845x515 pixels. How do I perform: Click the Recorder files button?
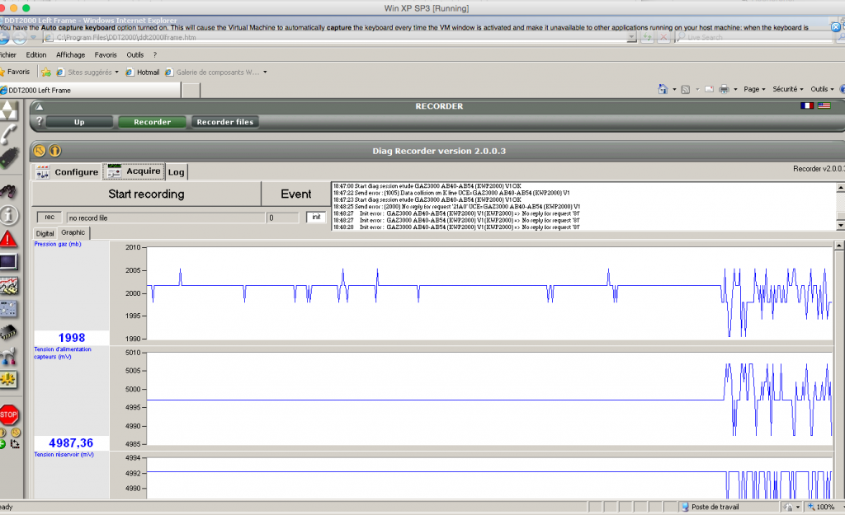point(224,122)
